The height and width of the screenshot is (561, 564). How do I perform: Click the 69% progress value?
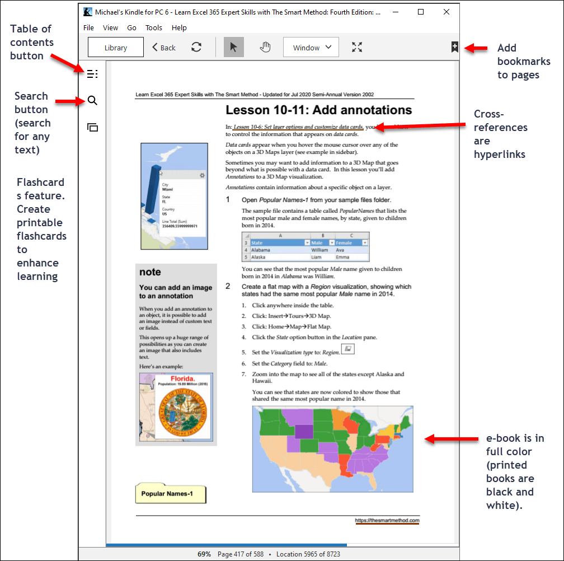coord(204,554)
